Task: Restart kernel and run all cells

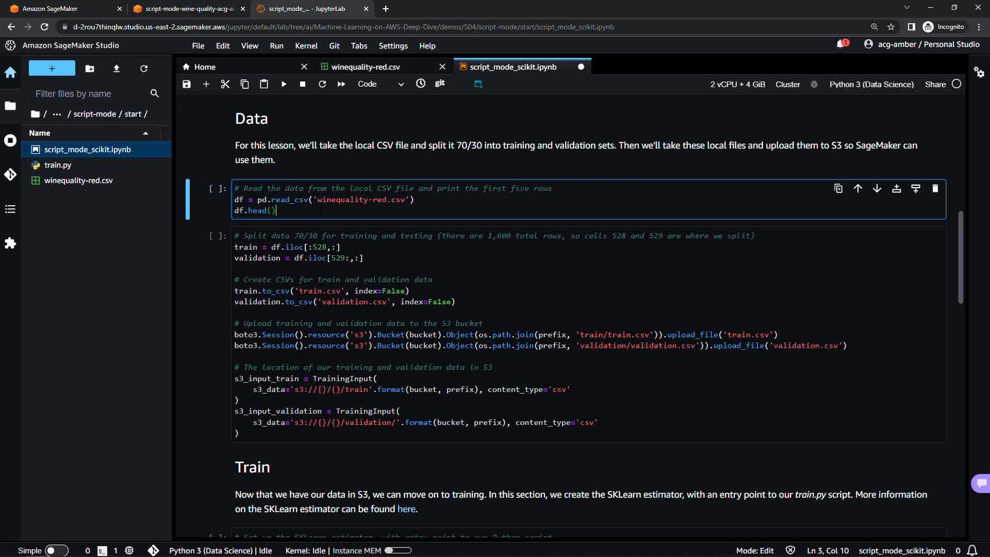Action: click(x=341, y=84)
